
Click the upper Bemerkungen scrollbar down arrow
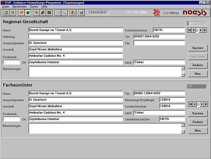(x=183, y=75)
